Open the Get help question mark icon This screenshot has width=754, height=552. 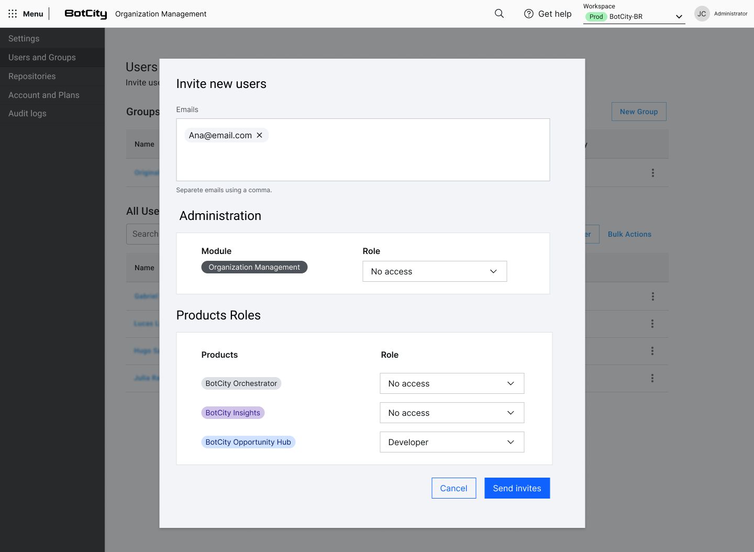click(528, 14)
